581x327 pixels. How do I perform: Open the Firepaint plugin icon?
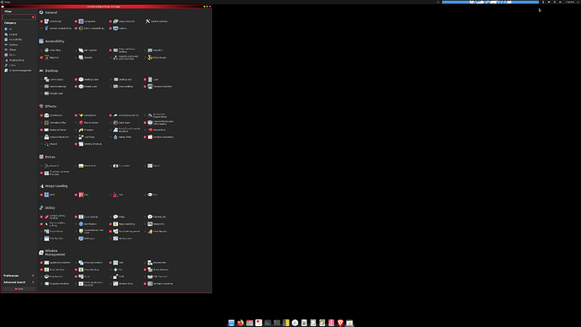coord(81,130)
